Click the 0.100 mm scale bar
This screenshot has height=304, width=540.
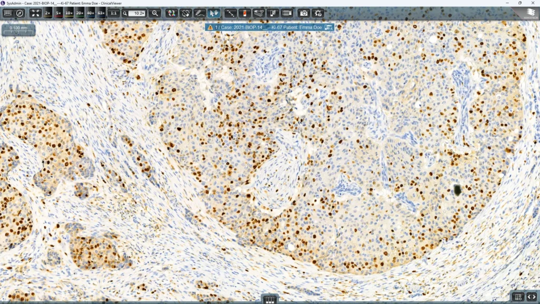pos(18,30)
